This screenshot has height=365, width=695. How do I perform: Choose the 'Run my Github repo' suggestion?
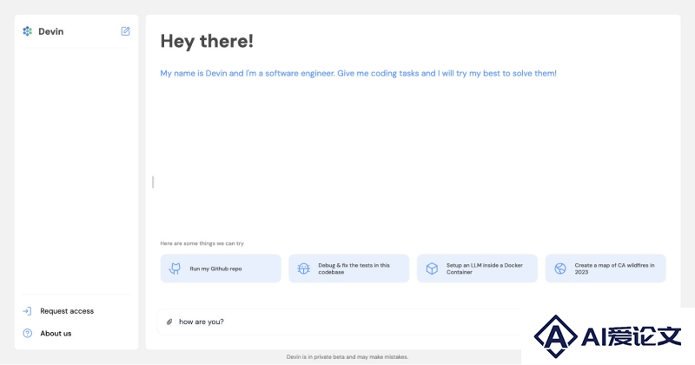[221, 269]
